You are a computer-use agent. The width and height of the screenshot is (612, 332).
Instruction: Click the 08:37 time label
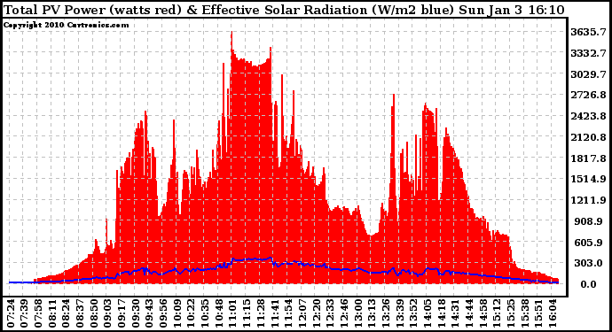[x=81, y=314]
